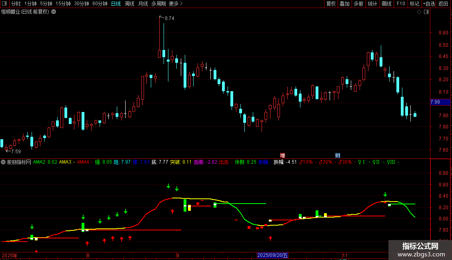Viewport: 452px width, 260px height.
Task: Switch to the 周线 weekly chart
Action: [130, 4]
